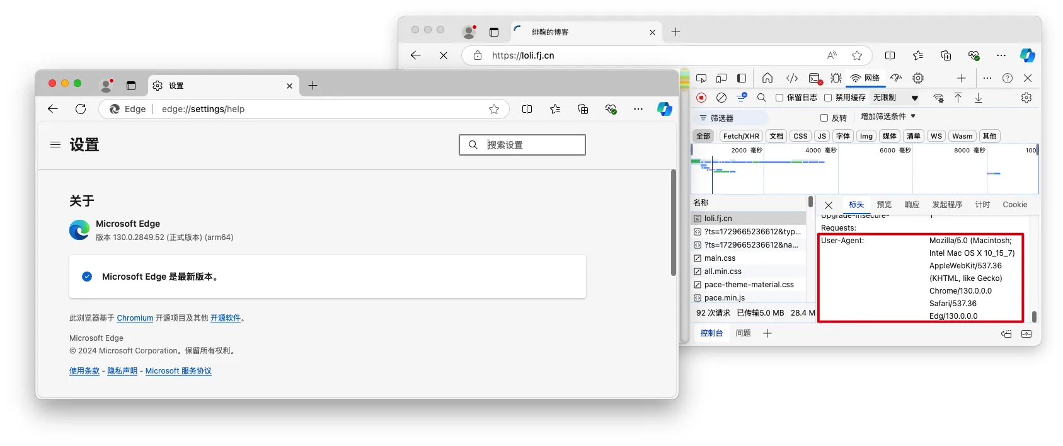
Task: Open split screen in settings window
Action: [x=527, y=109]
